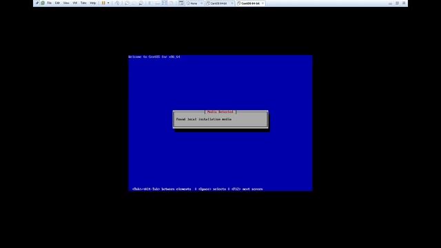Image resolution: width=441 pixels, height=248 pixels.
Task: Maximize the VMware window
Action: click(x=397, y=3)
